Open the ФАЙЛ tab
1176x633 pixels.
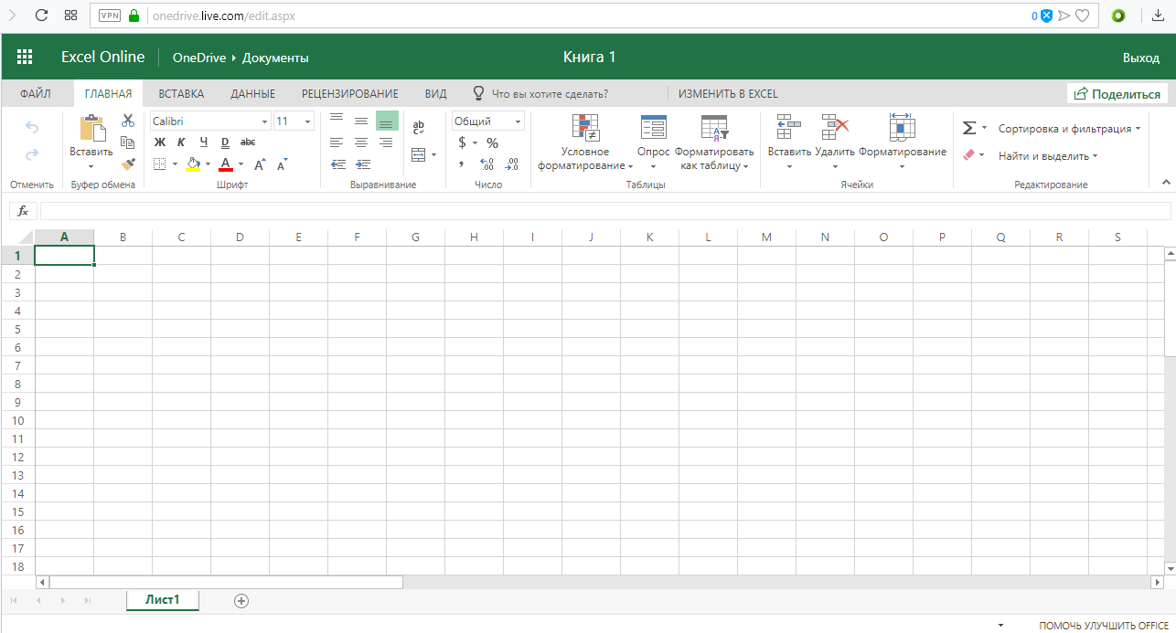pyautogui.click(x=35, y=93)
